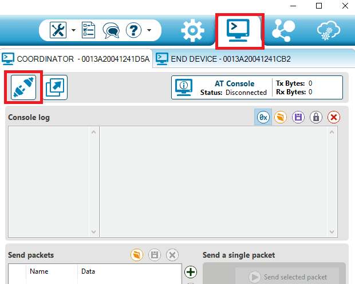Toggle hexadecimal view in Console log

(263, 117)
